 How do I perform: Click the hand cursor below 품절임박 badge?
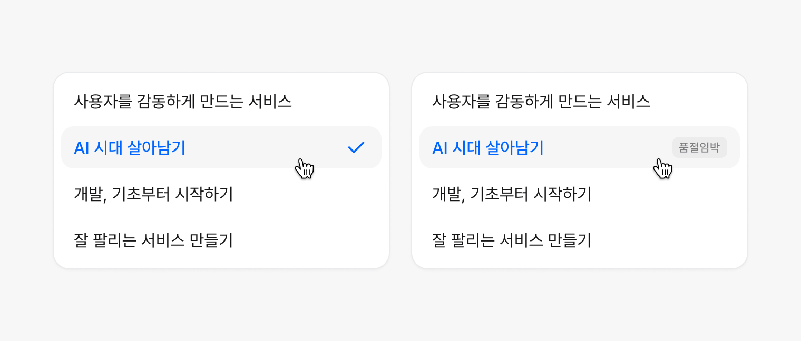click(662, 168)
